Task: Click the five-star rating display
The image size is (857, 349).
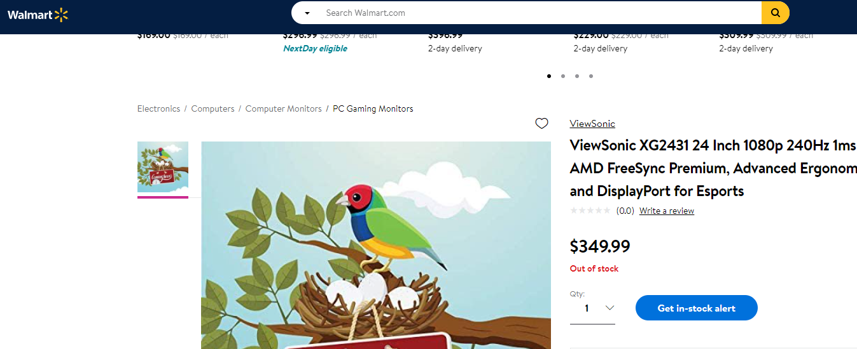Action: [x=590, y=211]
